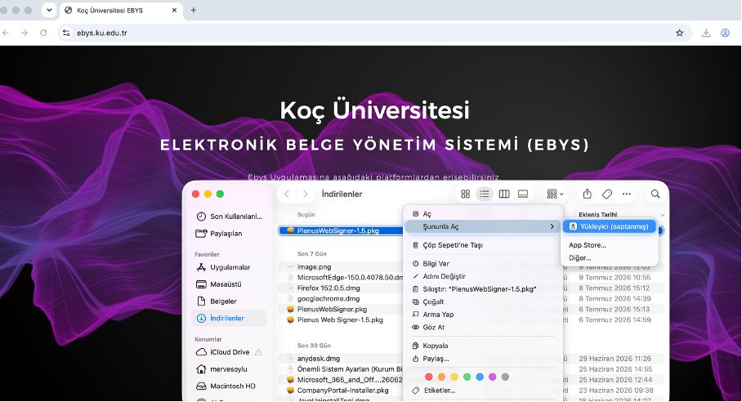
Task: Choose Göz At in context menu
Action: pyautogui.click(x=483, y=328)
